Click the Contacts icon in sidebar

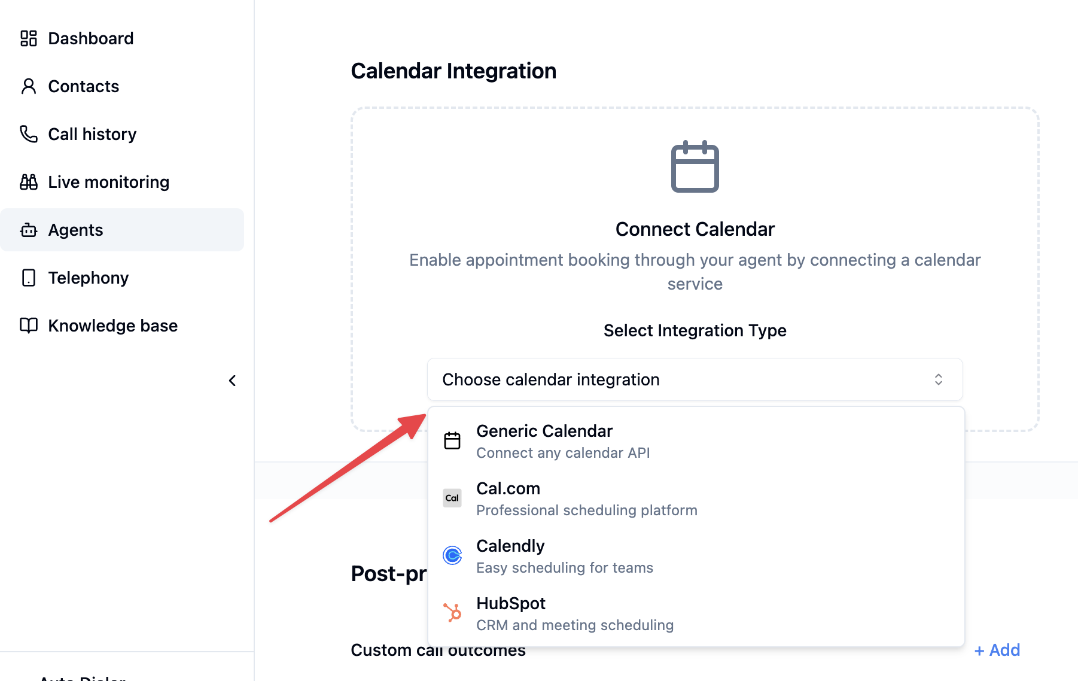click(x=28, y=86)
